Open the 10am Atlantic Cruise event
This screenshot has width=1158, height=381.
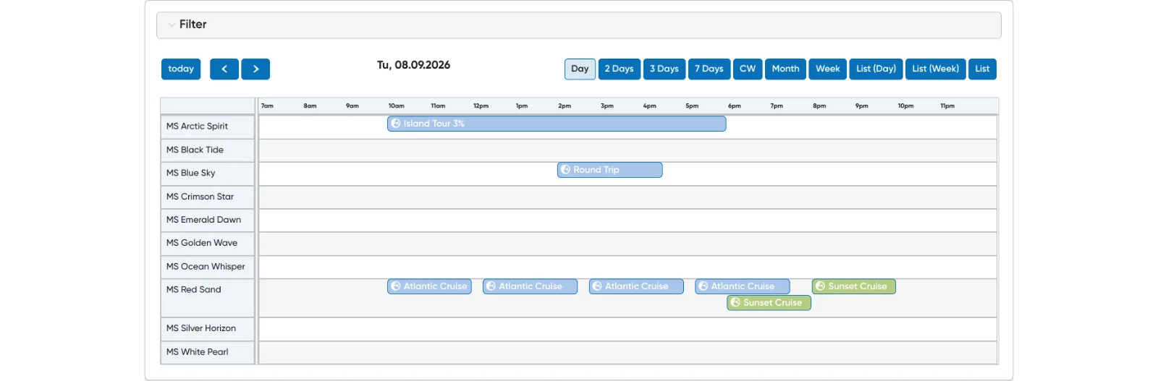(x=429, y=286)
